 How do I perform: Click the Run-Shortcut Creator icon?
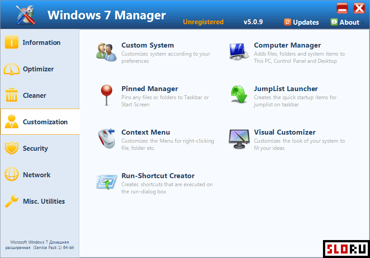[106, 182]
